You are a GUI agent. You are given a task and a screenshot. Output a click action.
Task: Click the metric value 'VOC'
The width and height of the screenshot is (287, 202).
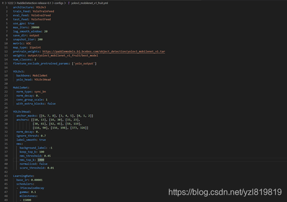click(x=28, y=43)
